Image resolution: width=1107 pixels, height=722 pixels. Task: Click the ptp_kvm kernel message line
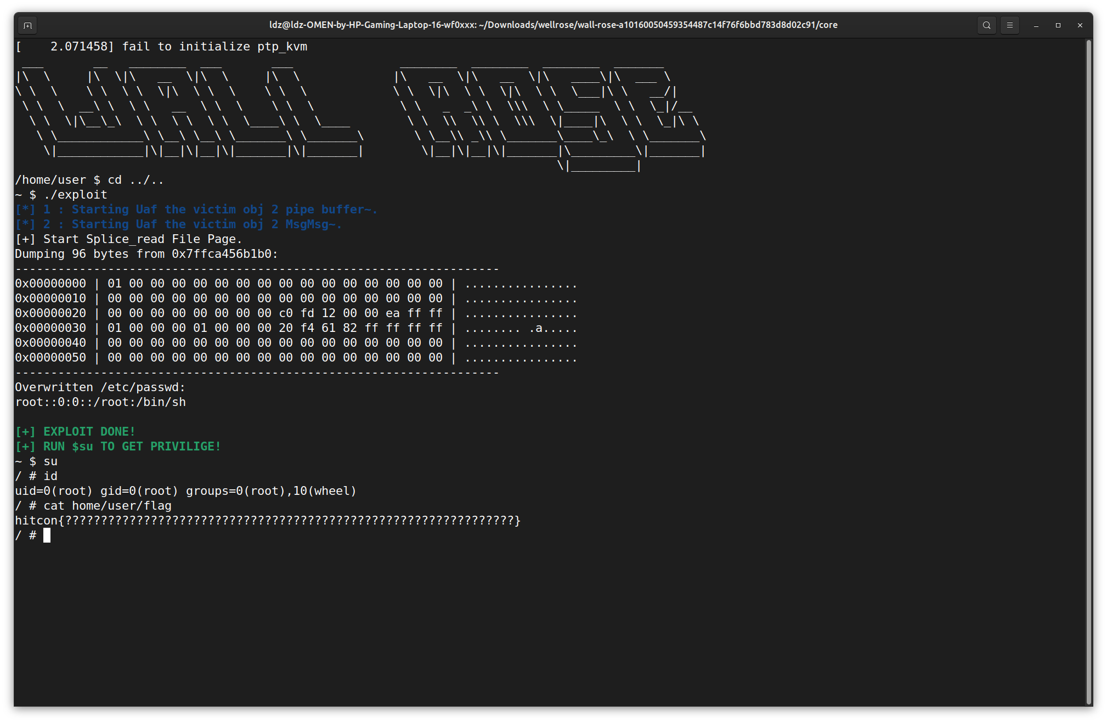(x=162, y=47)
